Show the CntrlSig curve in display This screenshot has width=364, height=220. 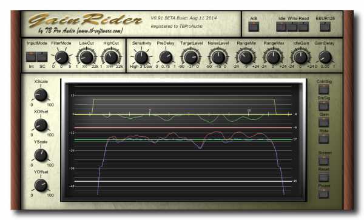[x=323, y=89]
